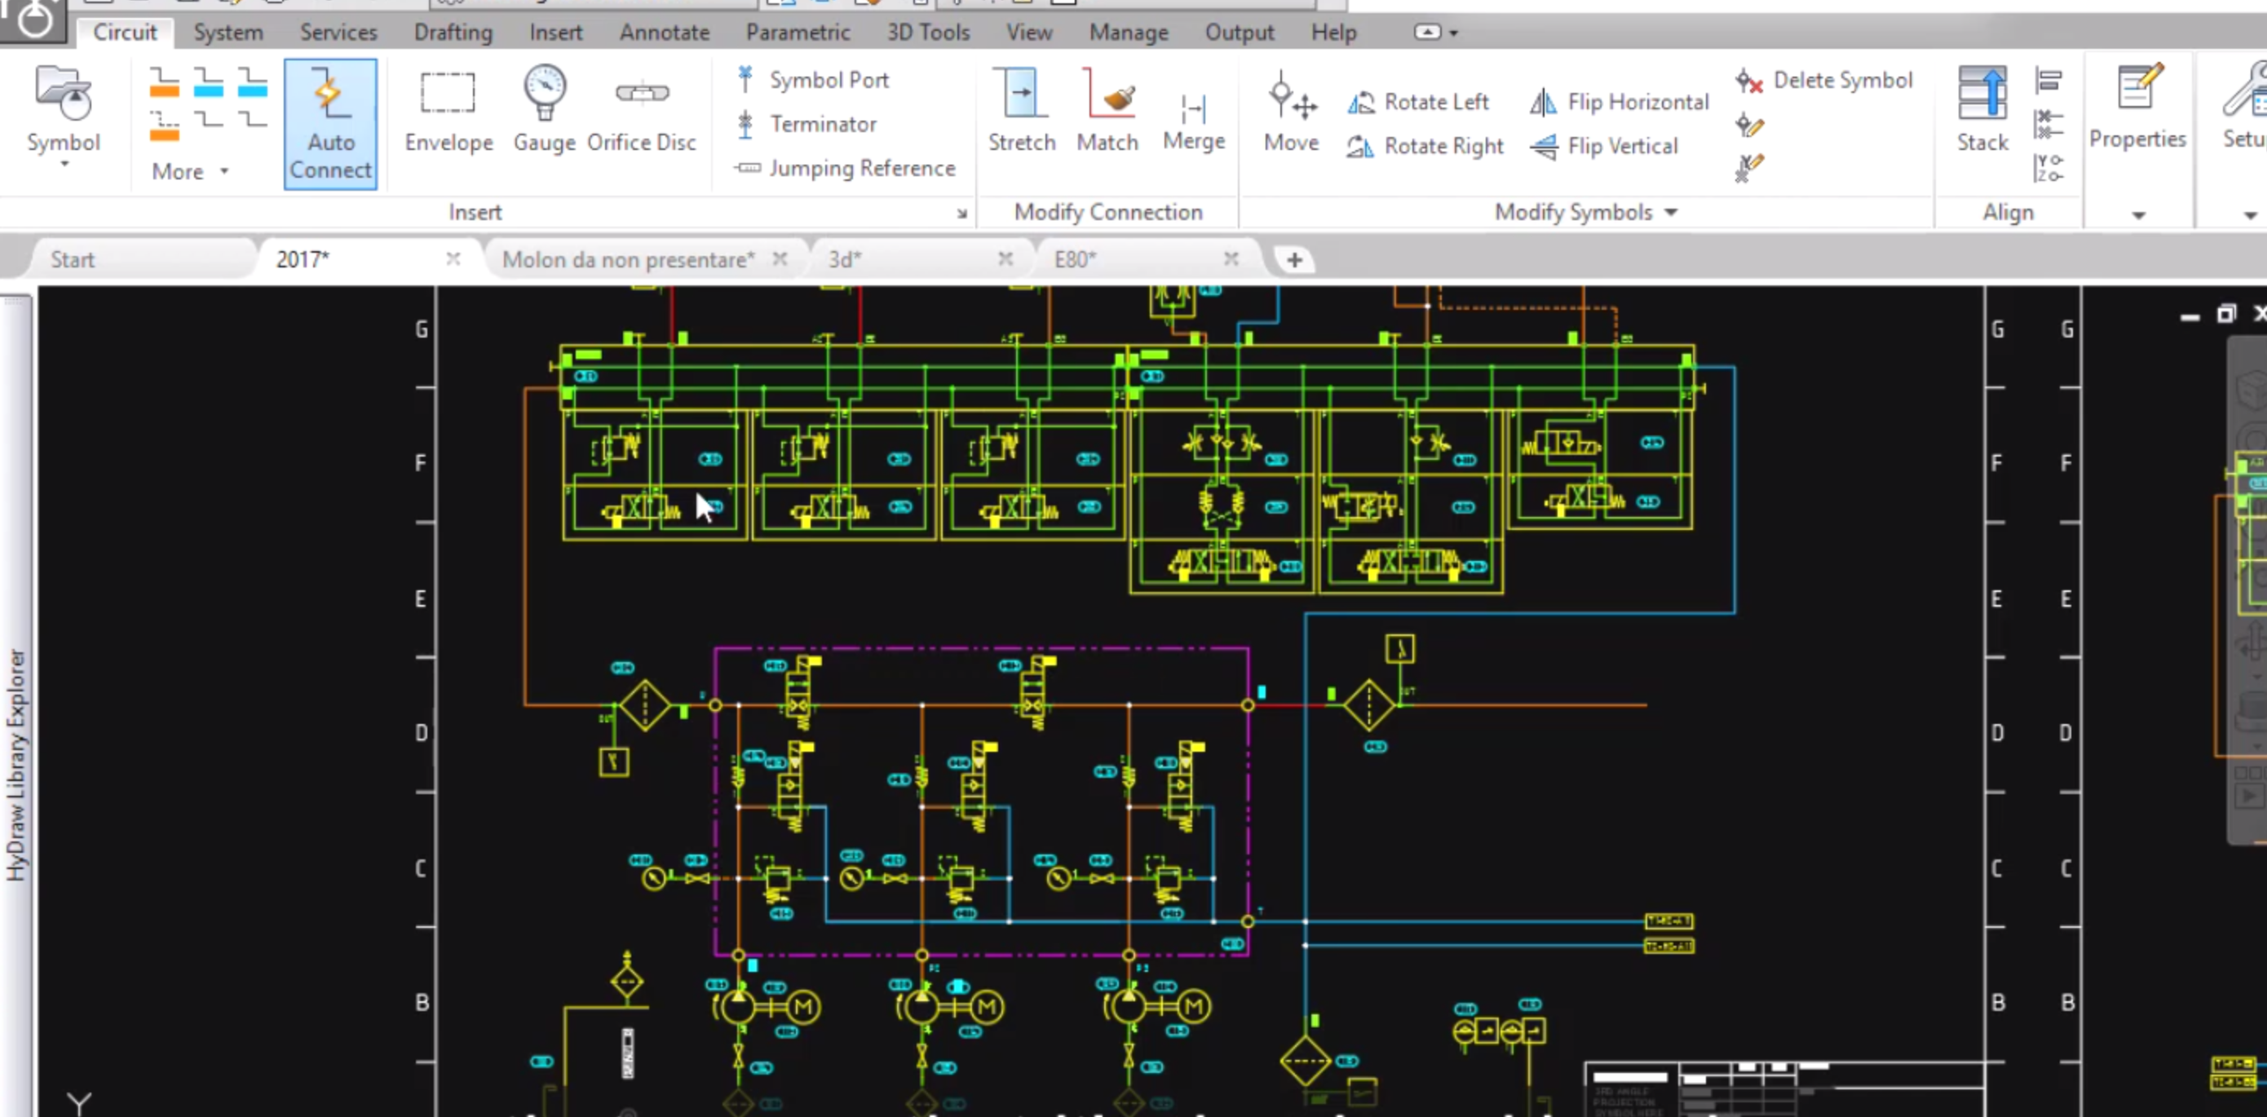The image size is (2267, 1117).
Task: Open the Properties tool
Action: [2137, 108]
